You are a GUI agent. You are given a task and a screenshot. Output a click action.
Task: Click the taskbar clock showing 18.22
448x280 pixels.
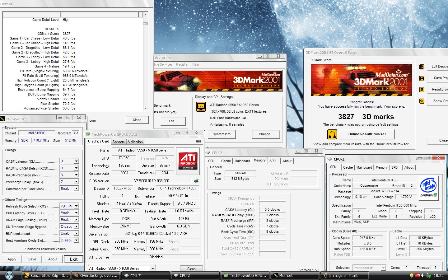pyautogui.click(x=439, y=275)
